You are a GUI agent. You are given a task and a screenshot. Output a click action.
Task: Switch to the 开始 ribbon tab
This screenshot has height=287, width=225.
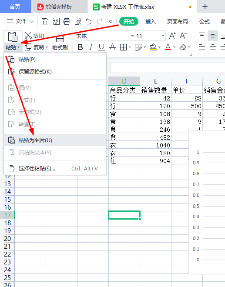129,22
